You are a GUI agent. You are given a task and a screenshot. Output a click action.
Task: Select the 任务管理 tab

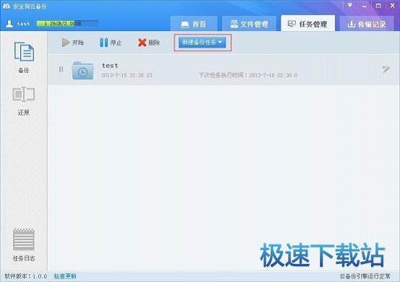pos(308,24)
